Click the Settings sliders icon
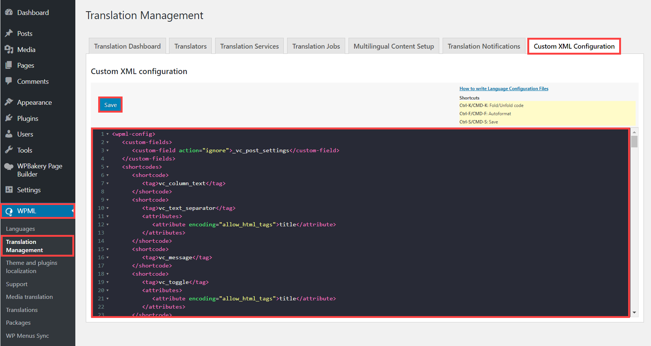The height and width of the screenshot is (346, 651). pyautogui.click(x=9, y=190)
